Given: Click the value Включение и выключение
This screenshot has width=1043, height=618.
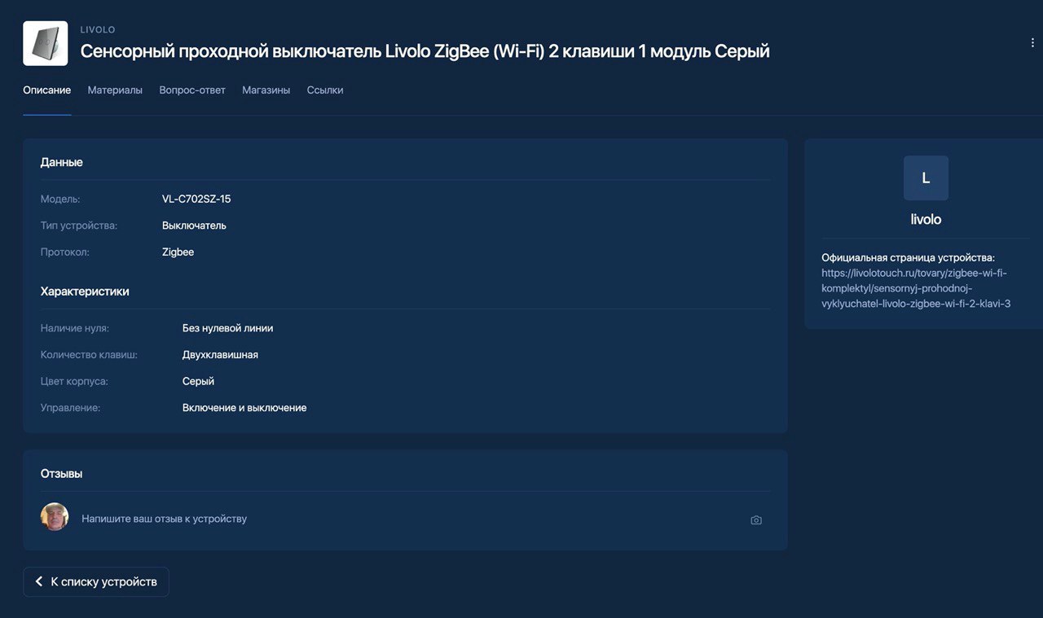Looking at the screenshot, I should pos(244,408).
